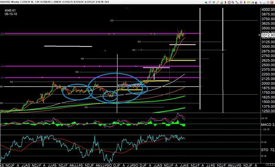Viewport: 275px width, 167px height.
Task: Click the stacked documents copy icon
Action: point(233,2)
